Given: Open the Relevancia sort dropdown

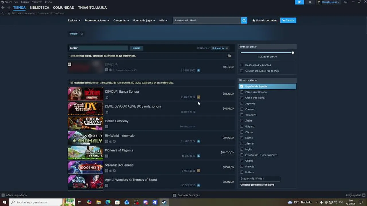Looking at the screenshot, I should point(220,48).
